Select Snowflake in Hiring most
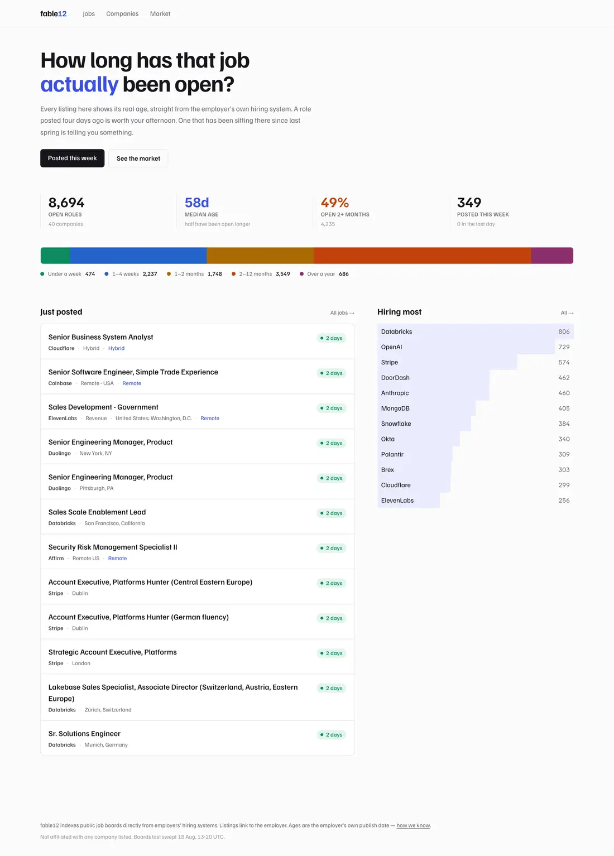The height and width of the screenshot is (856, 614). [476, 424]
